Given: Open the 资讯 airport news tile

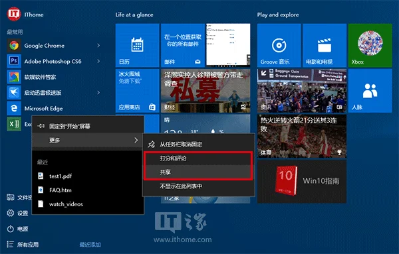Looking at the screenshot, I should (x=302, y=91).
